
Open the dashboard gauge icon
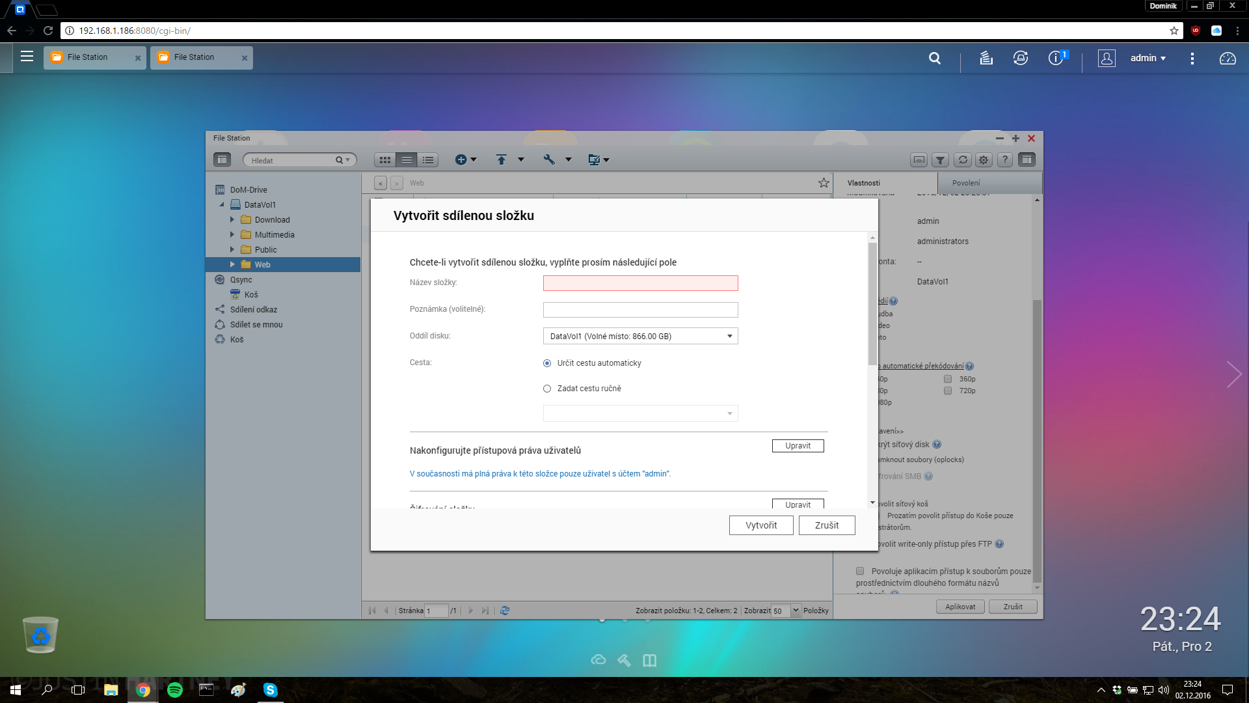pos(1228,59)
